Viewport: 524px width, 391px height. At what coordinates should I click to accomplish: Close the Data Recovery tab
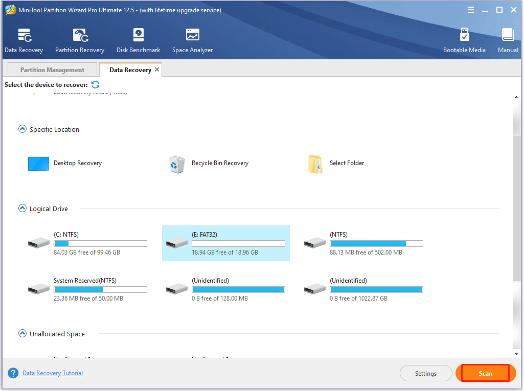(157, 70)
